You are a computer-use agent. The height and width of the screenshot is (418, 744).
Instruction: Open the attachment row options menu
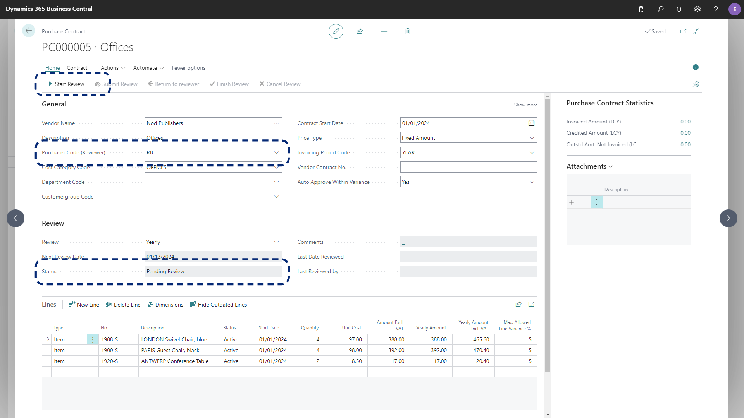click(x=596, y=202)
